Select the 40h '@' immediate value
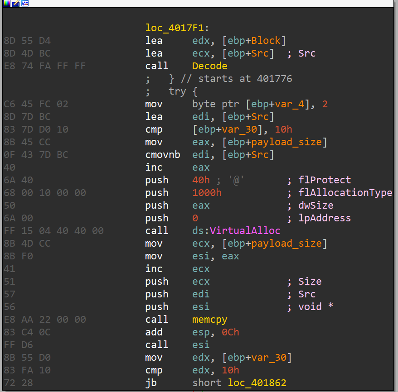 tap(201, 180)
